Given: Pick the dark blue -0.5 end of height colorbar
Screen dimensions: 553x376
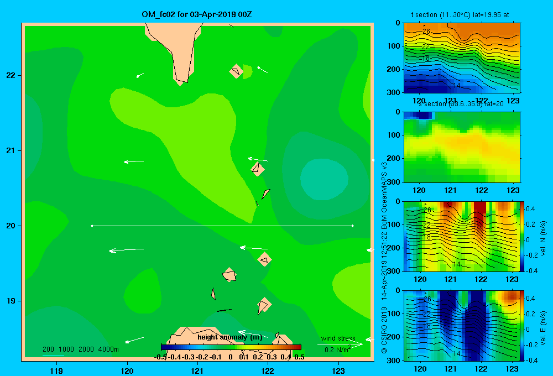Looking at the screenshot, I should coord(163,347).
